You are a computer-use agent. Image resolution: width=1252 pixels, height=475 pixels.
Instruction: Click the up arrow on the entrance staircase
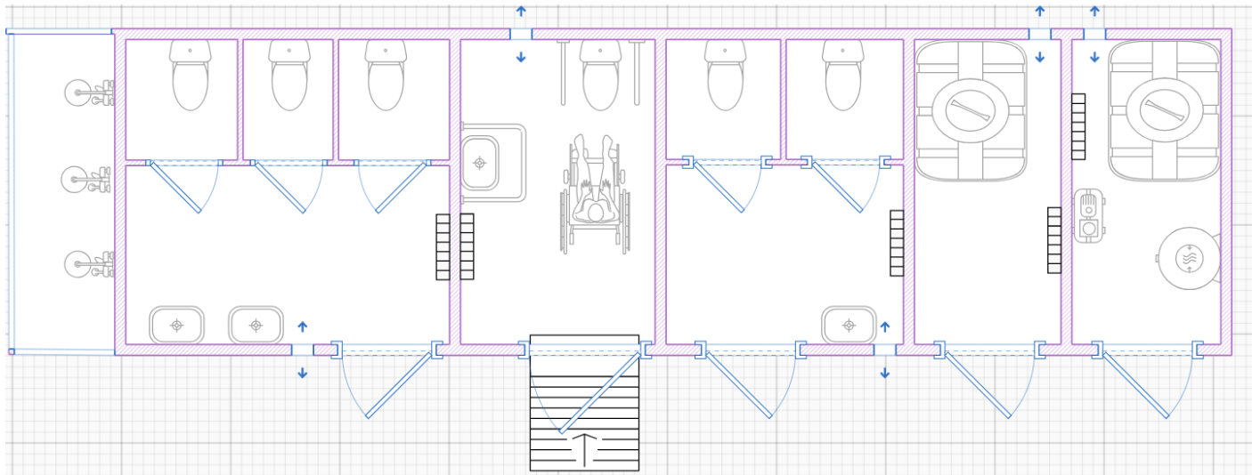click(x=584, y=449)
